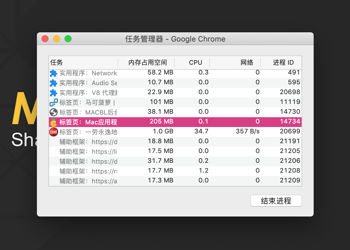Click the 0.3 CPU value
Viewport: 350px width, 250px height.
(204, 72)
